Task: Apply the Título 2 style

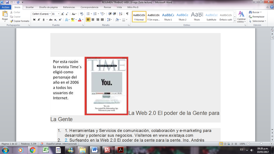Action: [182, 17]
